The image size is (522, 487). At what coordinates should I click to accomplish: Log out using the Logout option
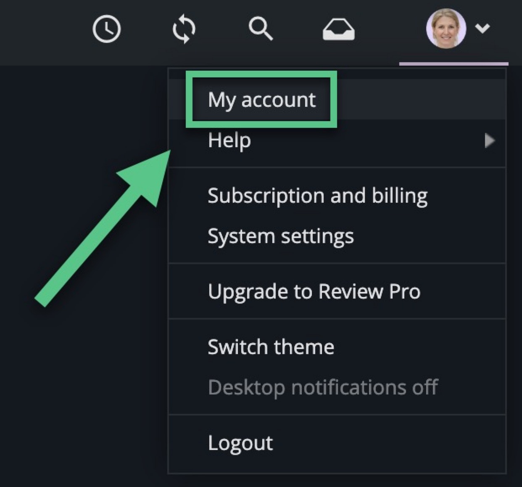click(240, 443)
